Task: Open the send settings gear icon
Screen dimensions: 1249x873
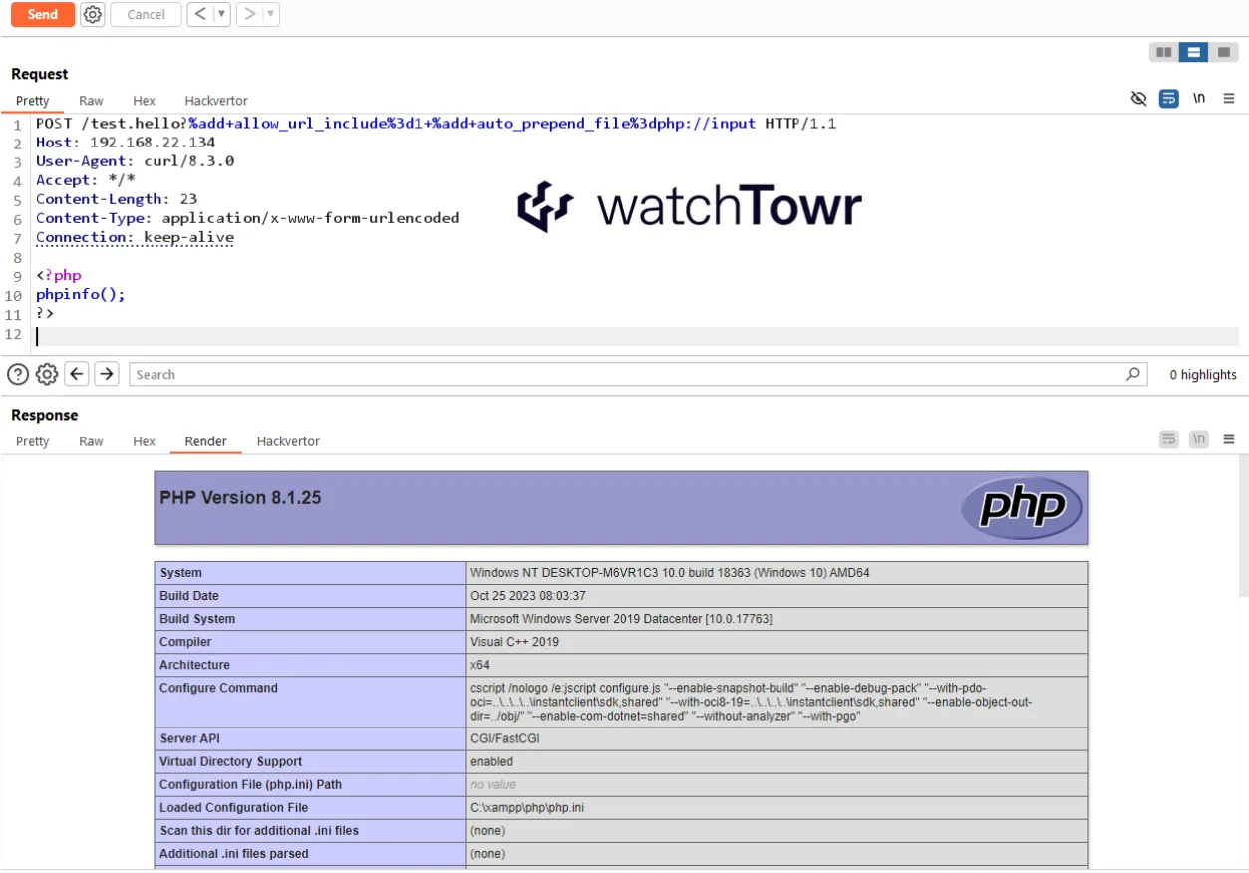Action: tap(93, 14)
